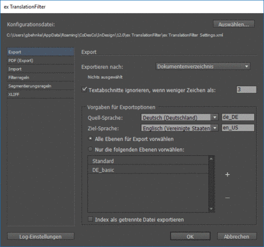Confirm the dialog with OK

(x=190, y=237)
